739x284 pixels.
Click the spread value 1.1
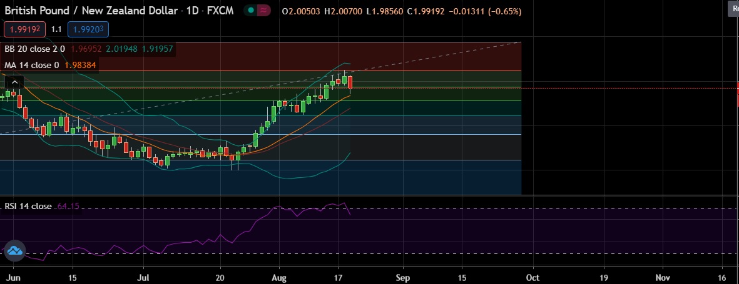tap(56, 29)
